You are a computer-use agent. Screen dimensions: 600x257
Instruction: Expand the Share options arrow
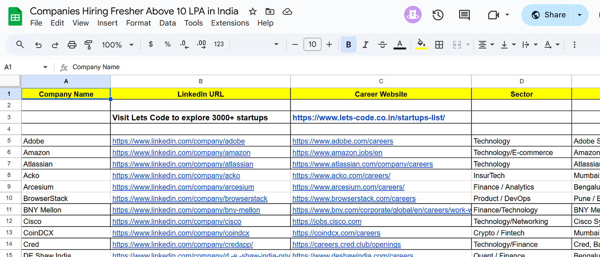(x=580, y=15)
